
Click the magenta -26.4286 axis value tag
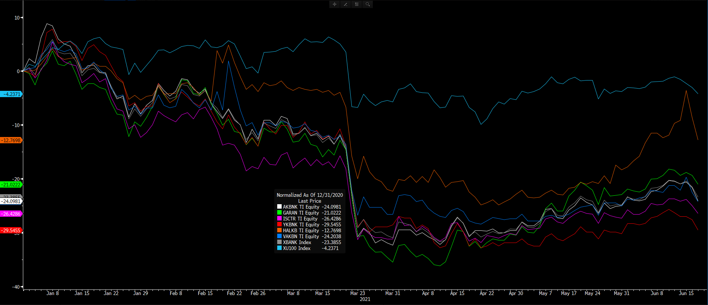pos(11,214)
